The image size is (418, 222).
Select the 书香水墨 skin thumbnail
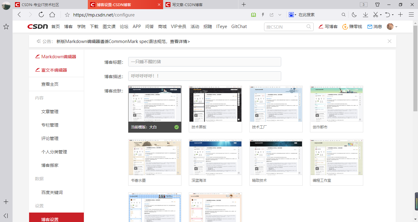[x=155, y=163]
